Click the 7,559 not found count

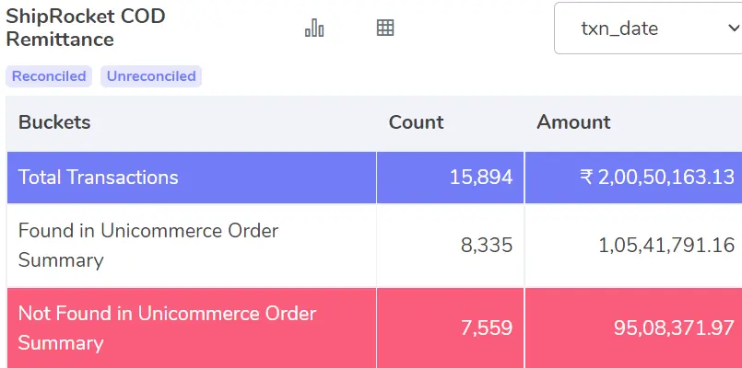[x=487, y=328]
